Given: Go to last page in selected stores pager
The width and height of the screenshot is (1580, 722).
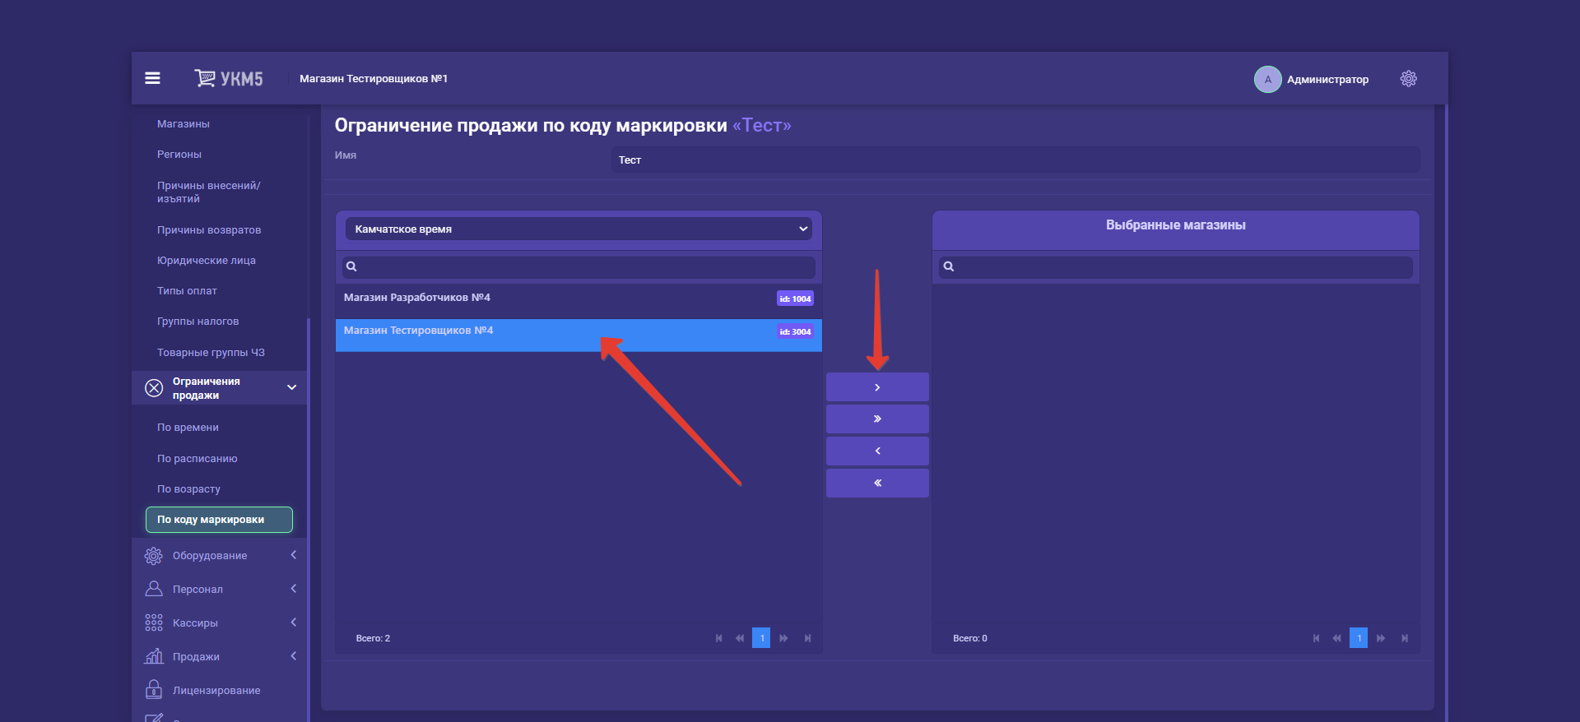Looking at the screenshot, I should coord(1405,638).
